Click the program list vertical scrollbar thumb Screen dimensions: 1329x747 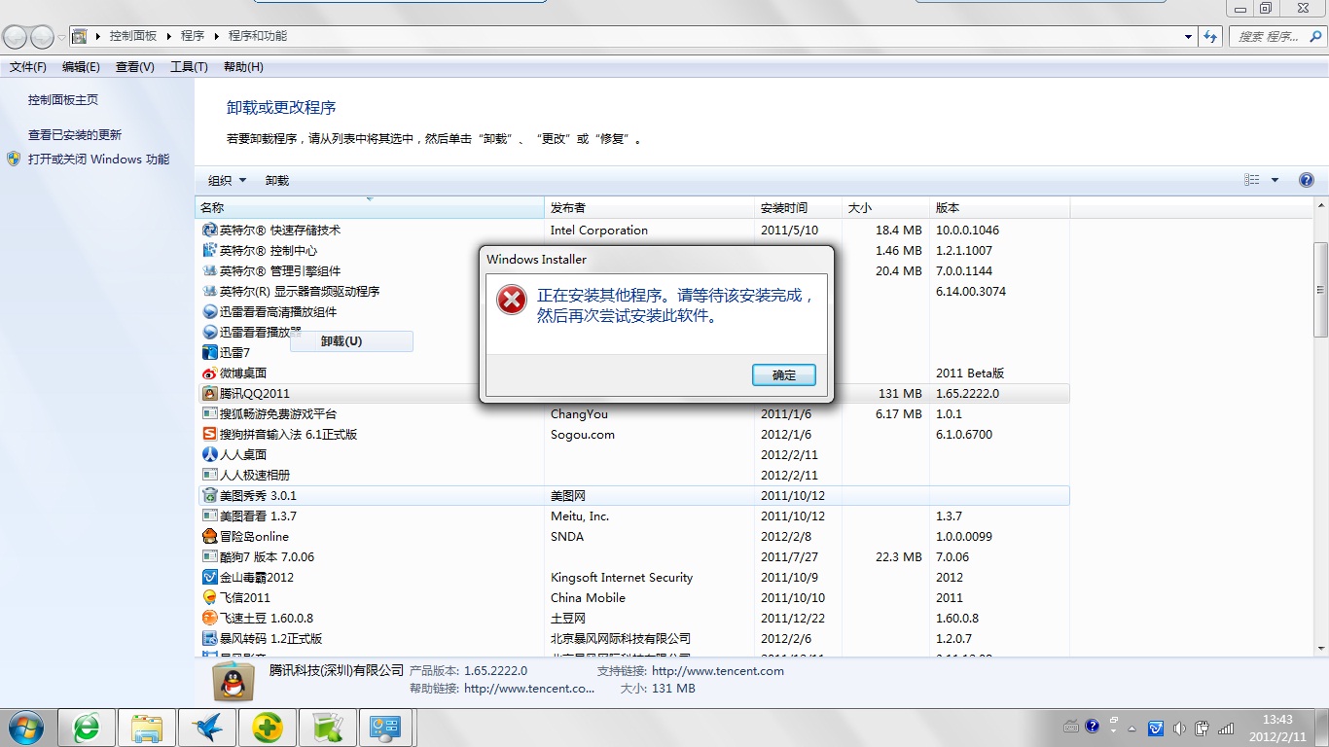(1320, 290)
